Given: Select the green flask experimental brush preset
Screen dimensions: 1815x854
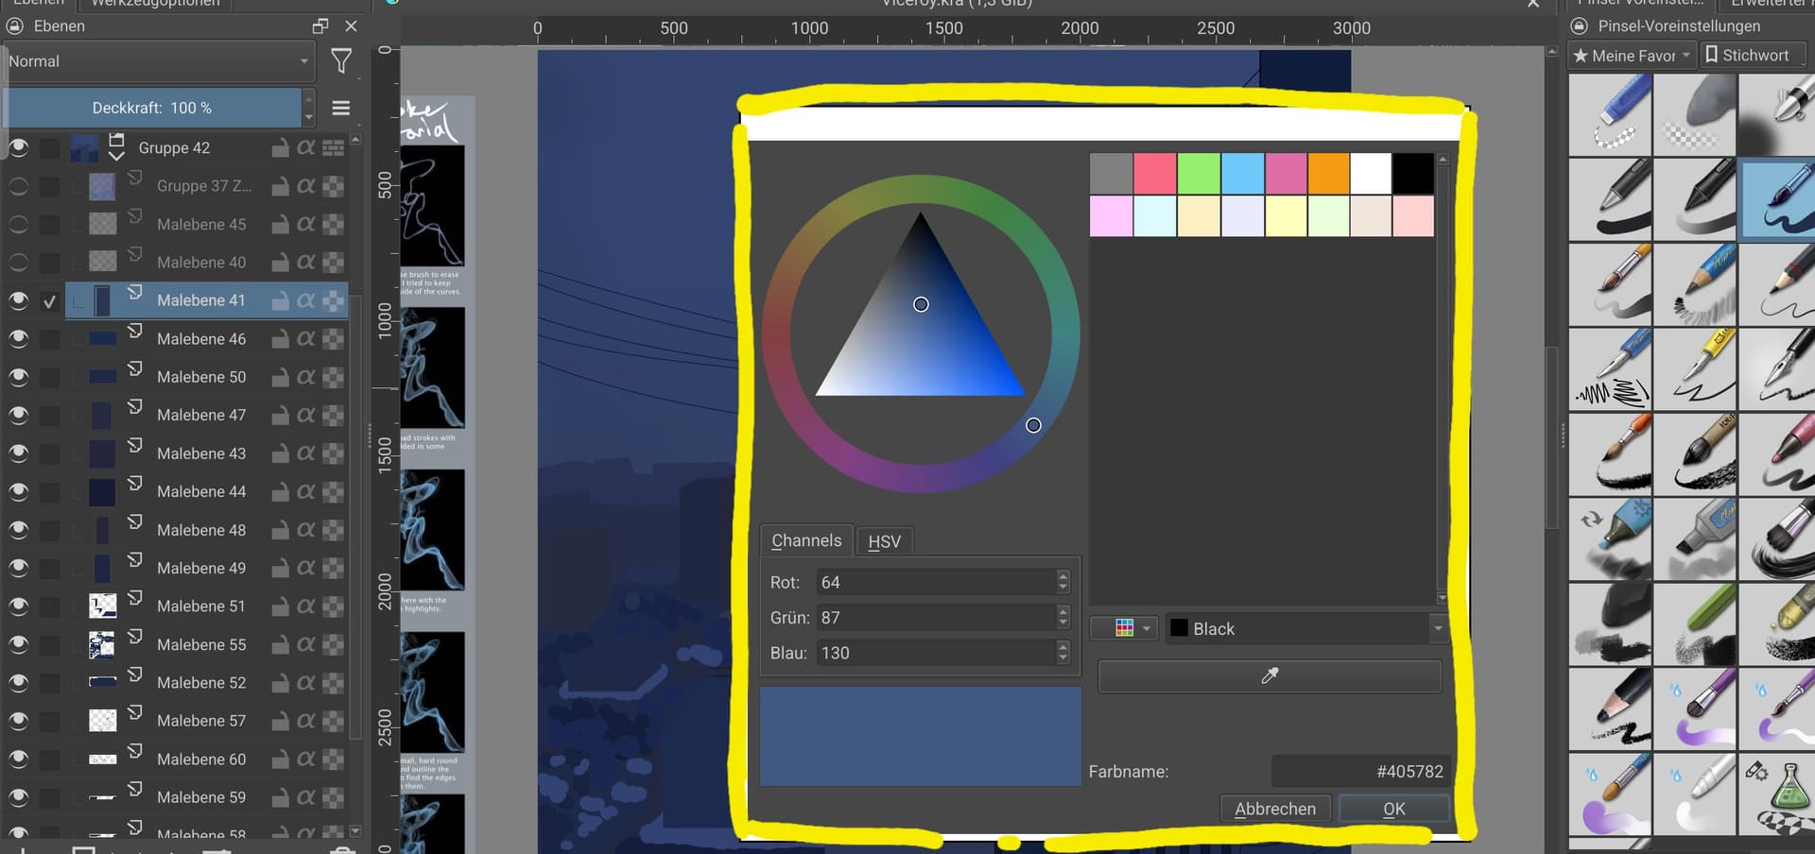Looking at the screenshot, I should tap(1778, 794).
